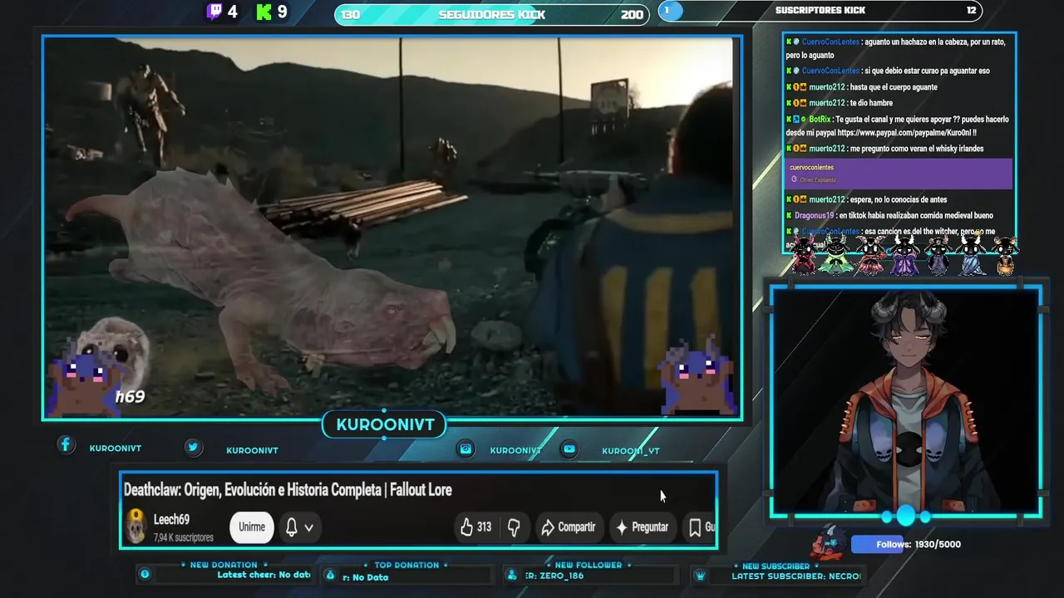Click the KUROONIVT label next to Facebook
The image size is (1064, 598).
point(116,448)
